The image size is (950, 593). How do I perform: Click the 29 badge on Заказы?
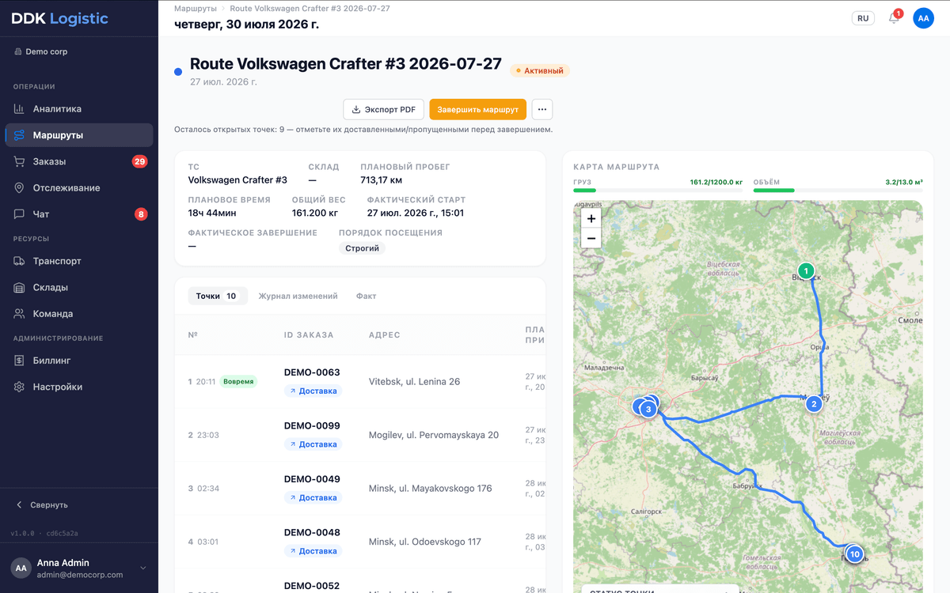139,161
